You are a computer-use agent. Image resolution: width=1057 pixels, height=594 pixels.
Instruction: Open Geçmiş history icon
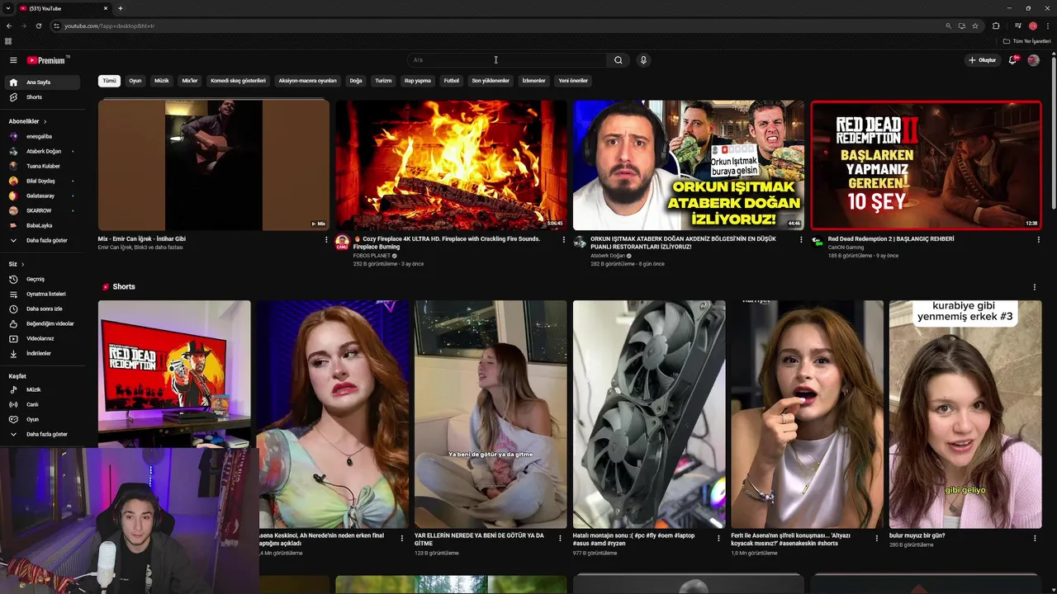point(13,279)
